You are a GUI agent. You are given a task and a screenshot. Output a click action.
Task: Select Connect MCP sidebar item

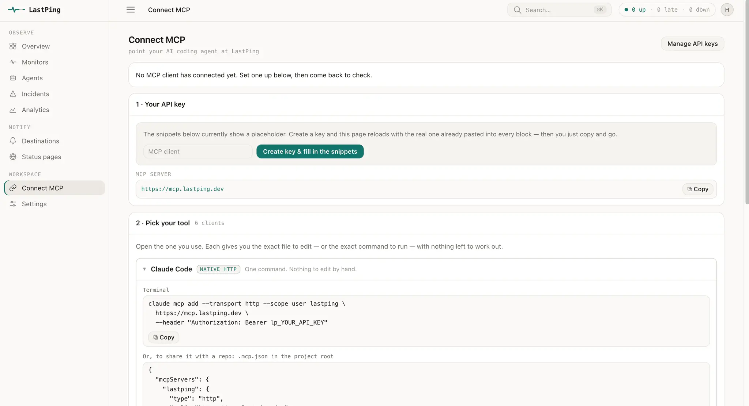[x=54, y=188]
